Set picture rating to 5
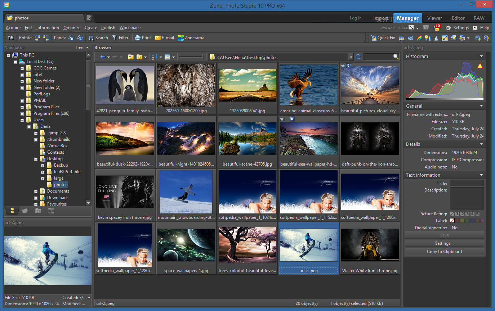The width and height of the screenshot is (495, 311). point(477,214)
